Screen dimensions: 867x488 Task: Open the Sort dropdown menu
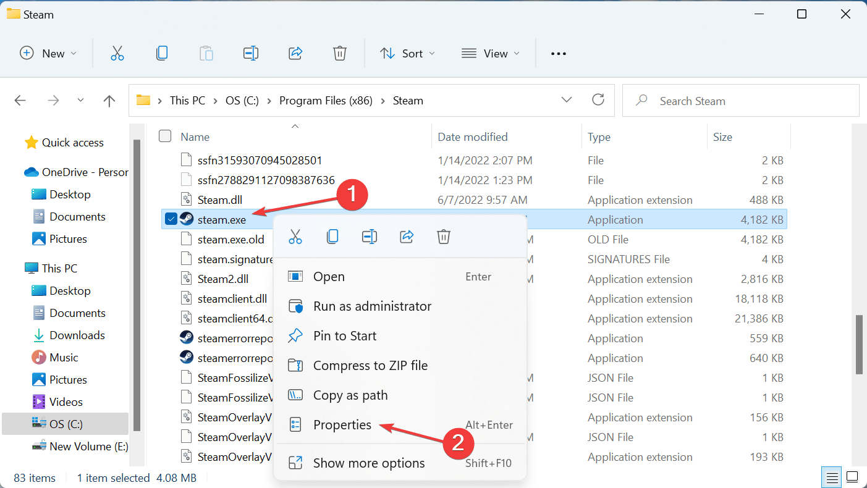coord(408,54)
